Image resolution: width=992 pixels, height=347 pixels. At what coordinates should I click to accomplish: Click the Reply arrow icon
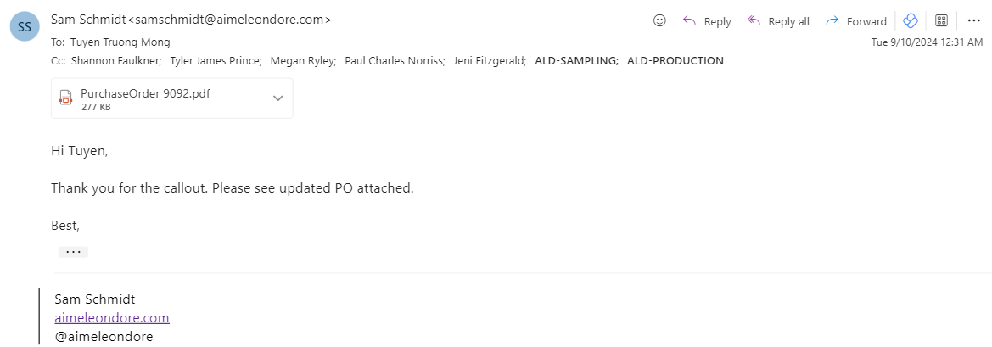click(689, 21)
